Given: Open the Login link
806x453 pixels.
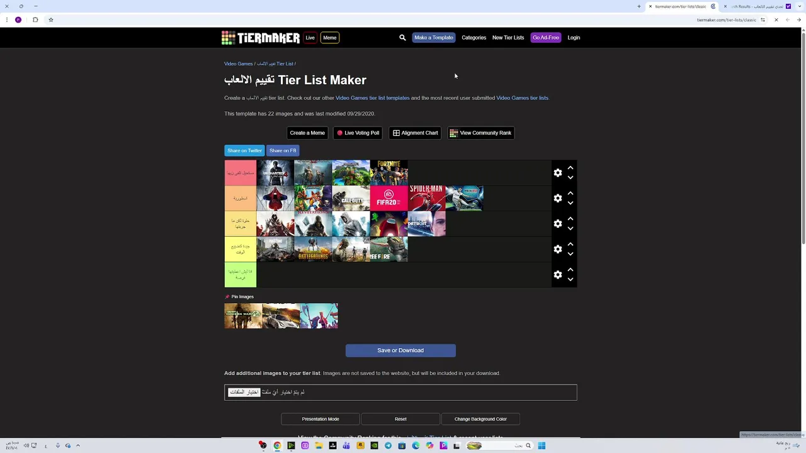Looking at the screenshot, I should 574,38.
